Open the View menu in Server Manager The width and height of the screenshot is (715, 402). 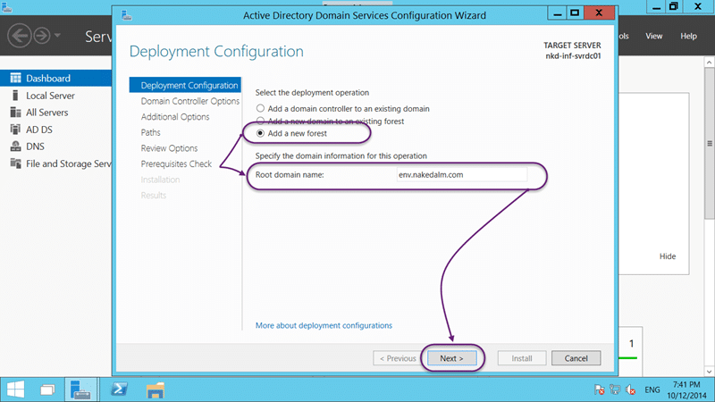tap(653, 36)
